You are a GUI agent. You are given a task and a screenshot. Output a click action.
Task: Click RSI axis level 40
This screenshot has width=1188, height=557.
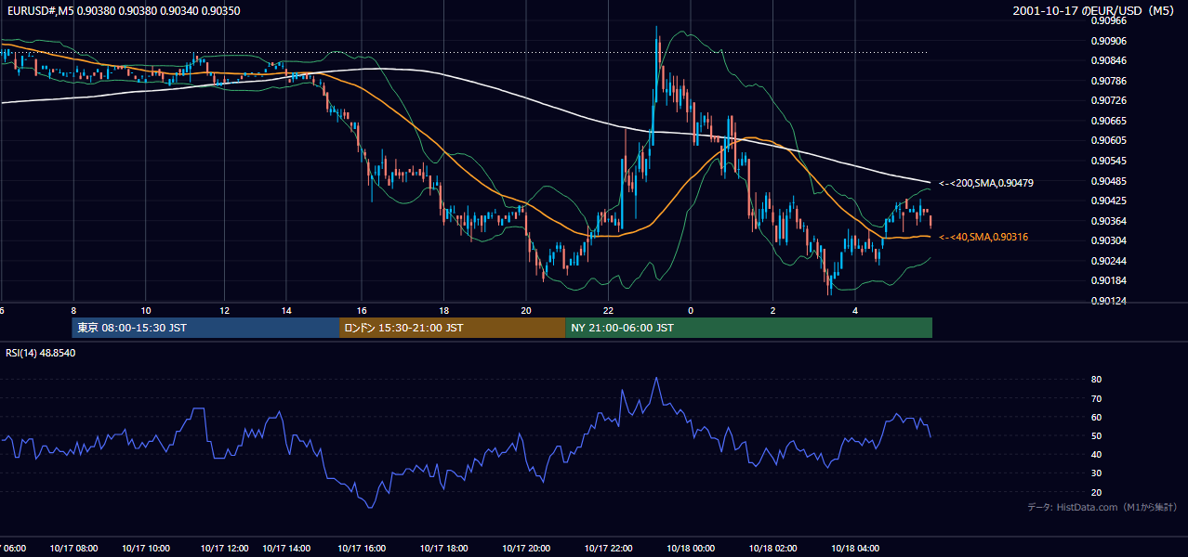point(1096,454)
